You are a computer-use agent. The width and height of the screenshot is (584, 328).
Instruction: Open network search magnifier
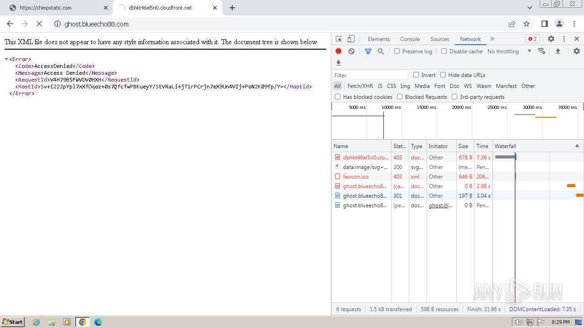coord(381,51)
